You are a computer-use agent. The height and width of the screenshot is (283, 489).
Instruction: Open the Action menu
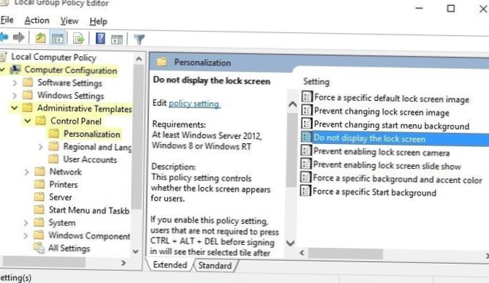37,20
